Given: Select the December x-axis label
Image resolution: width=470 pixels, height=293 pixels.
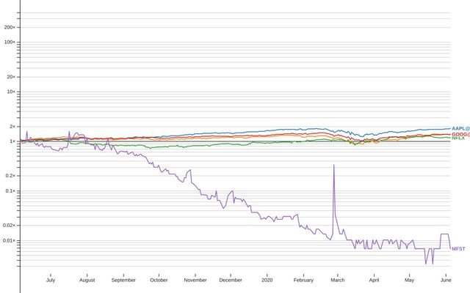Looking at the screenshot, I should [x=231, y=280].
